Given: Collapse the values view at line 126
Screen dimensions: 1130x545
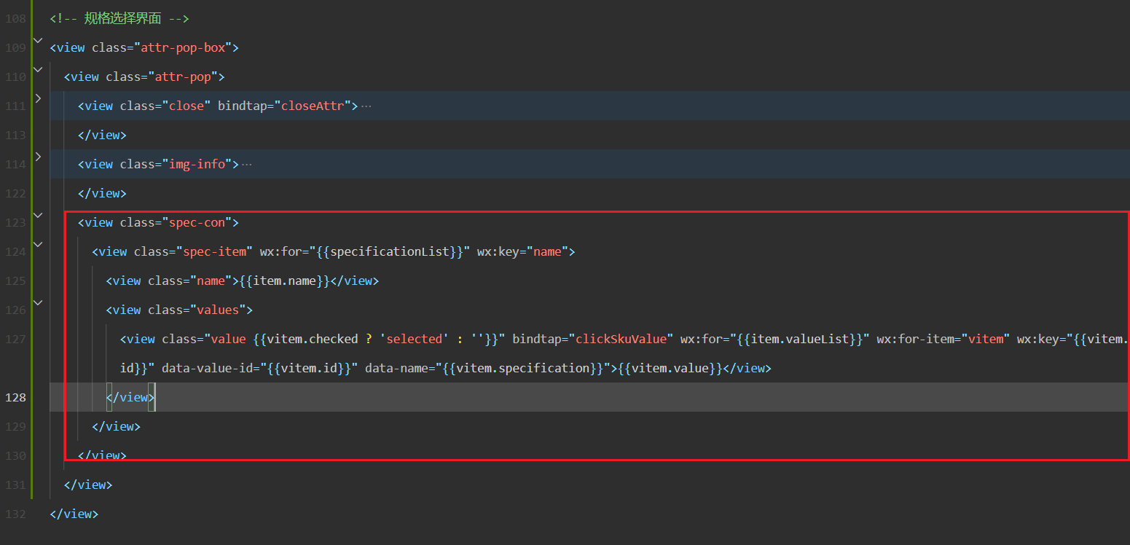Looking at the screenshot, I should click(x=38, y=302).
